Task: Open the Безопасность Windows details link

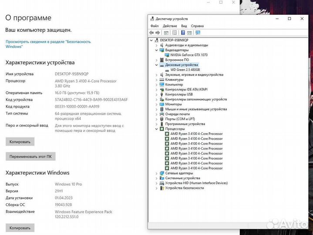Action: tap(48, 44)
